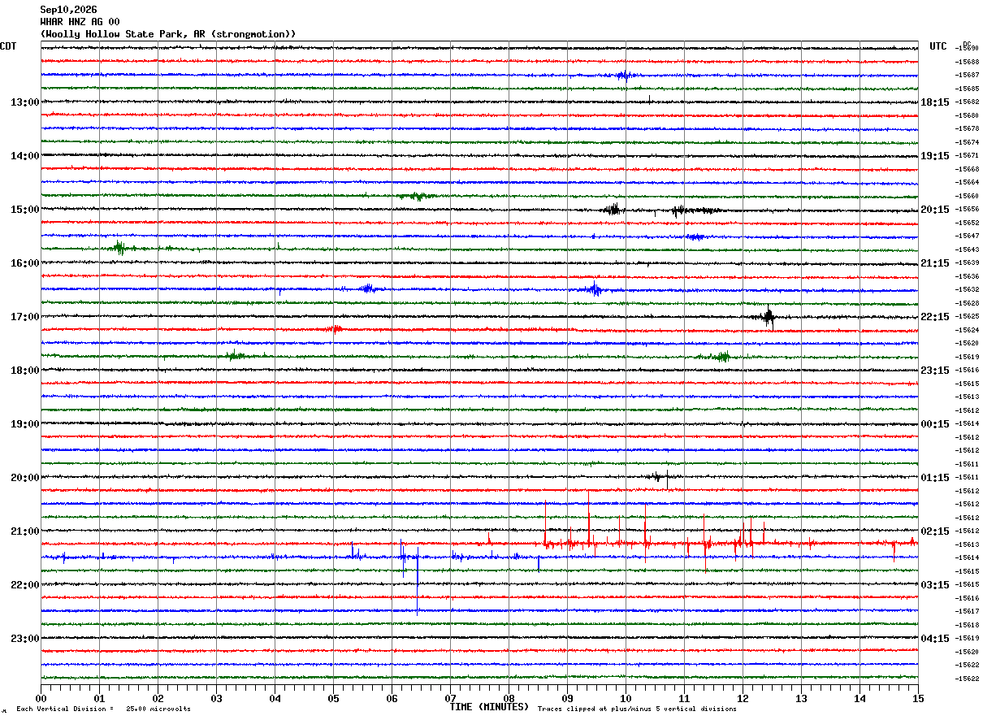Click the minute 07 axis tick label
This screenshot has width=983, height=720.
point(450,699)
